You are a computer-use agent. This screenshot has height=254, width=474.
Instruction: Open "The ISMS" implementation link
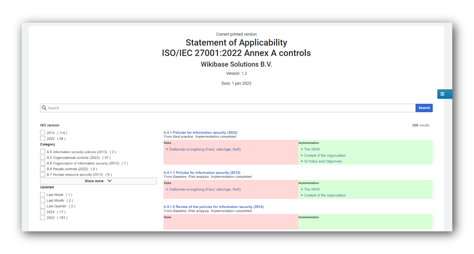click(x=312, y=149)
